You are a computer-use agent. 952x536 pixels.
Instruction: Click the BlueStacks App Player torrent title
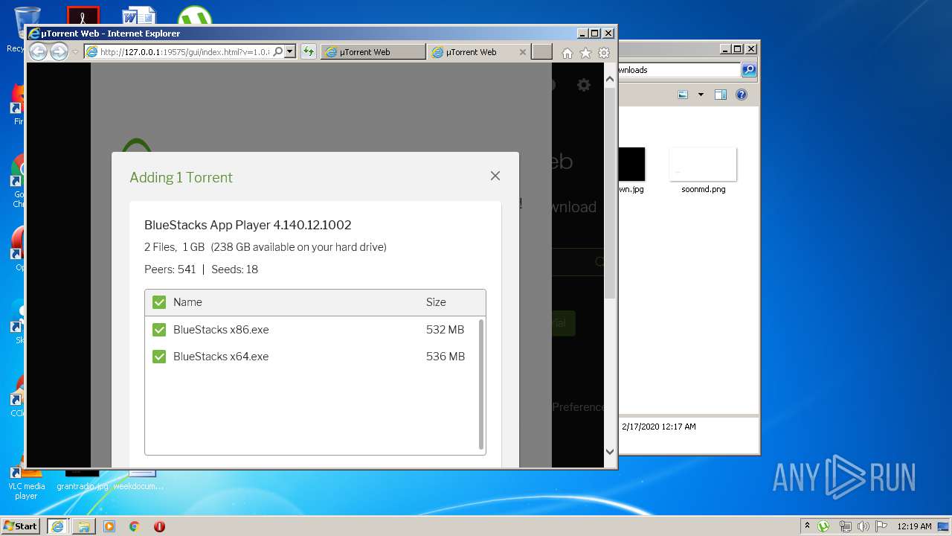248,225
